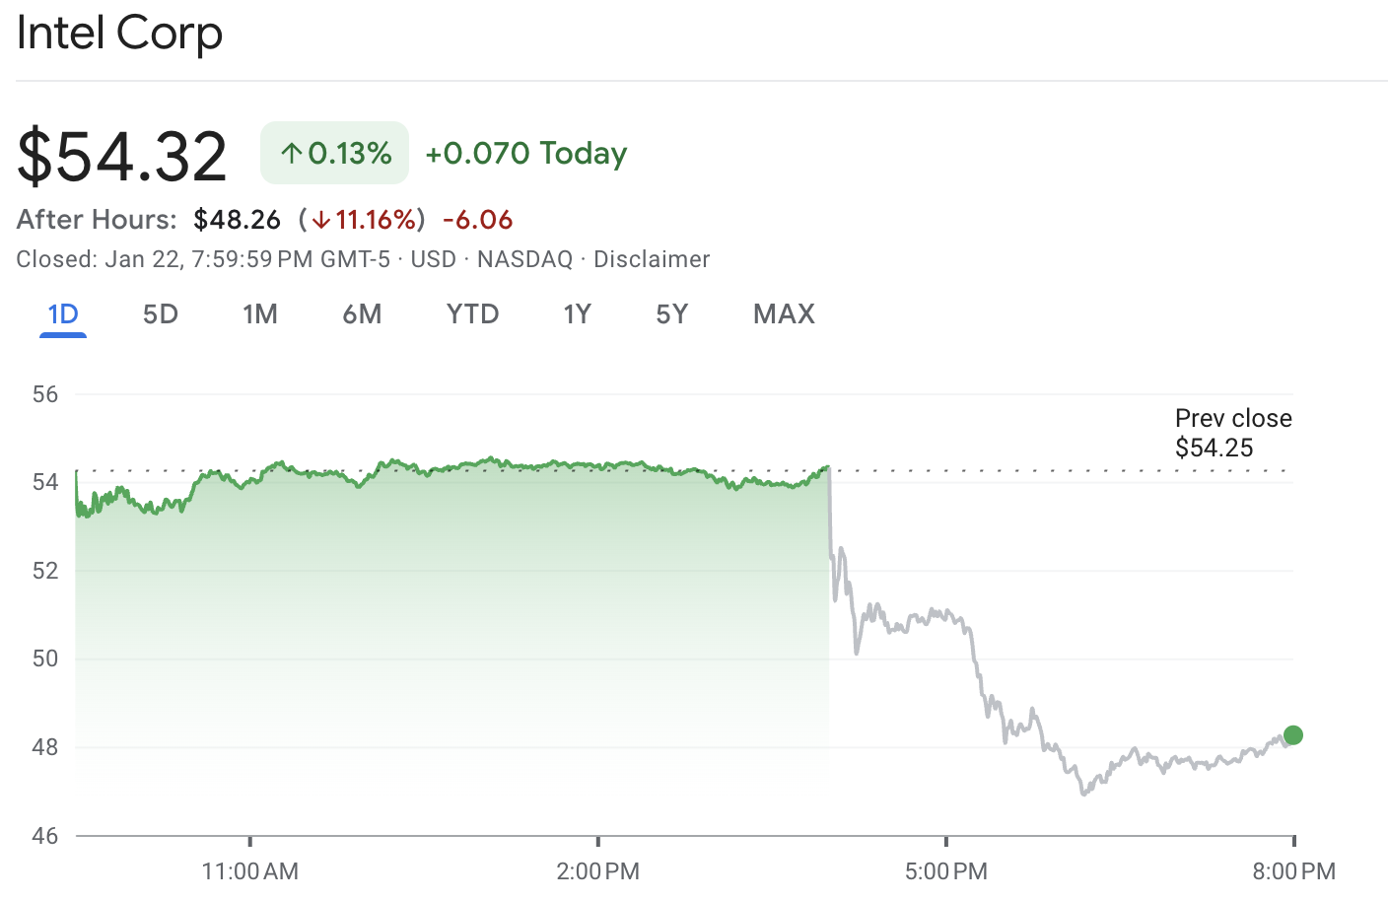1388x901 pixels.
Task: Click the +0.070 Today change text
Action: [526, 153]
